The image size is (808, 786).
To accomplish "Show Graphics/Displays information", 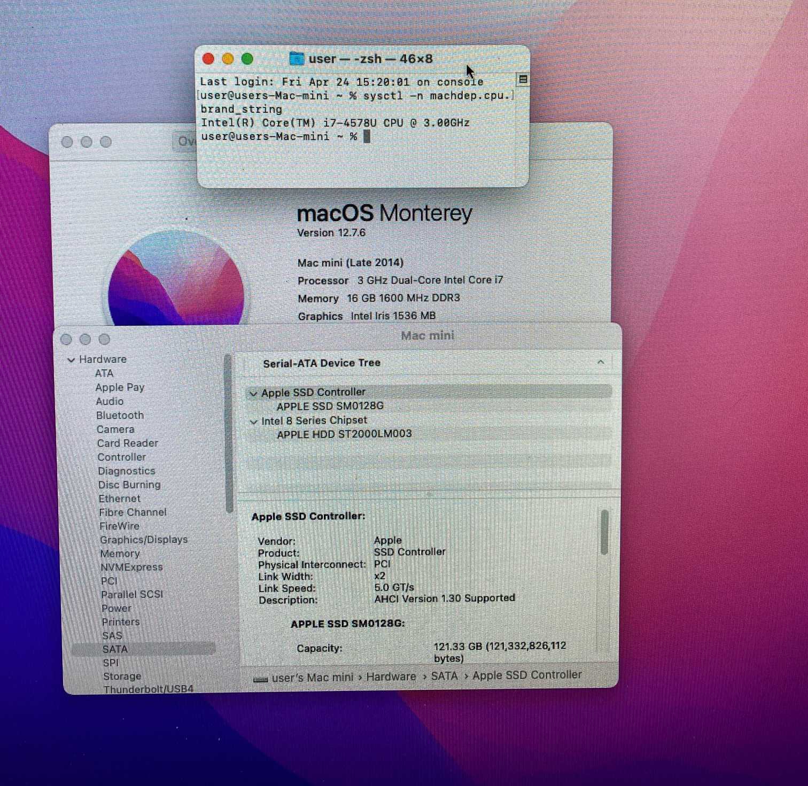I will pyautogui.click(x=144, y=540).
